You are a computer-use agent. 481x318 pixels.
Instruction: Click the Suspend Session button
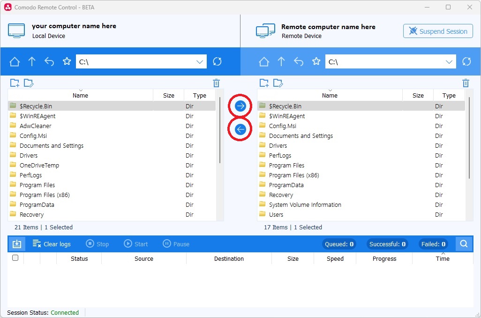[x=438, y=31]
